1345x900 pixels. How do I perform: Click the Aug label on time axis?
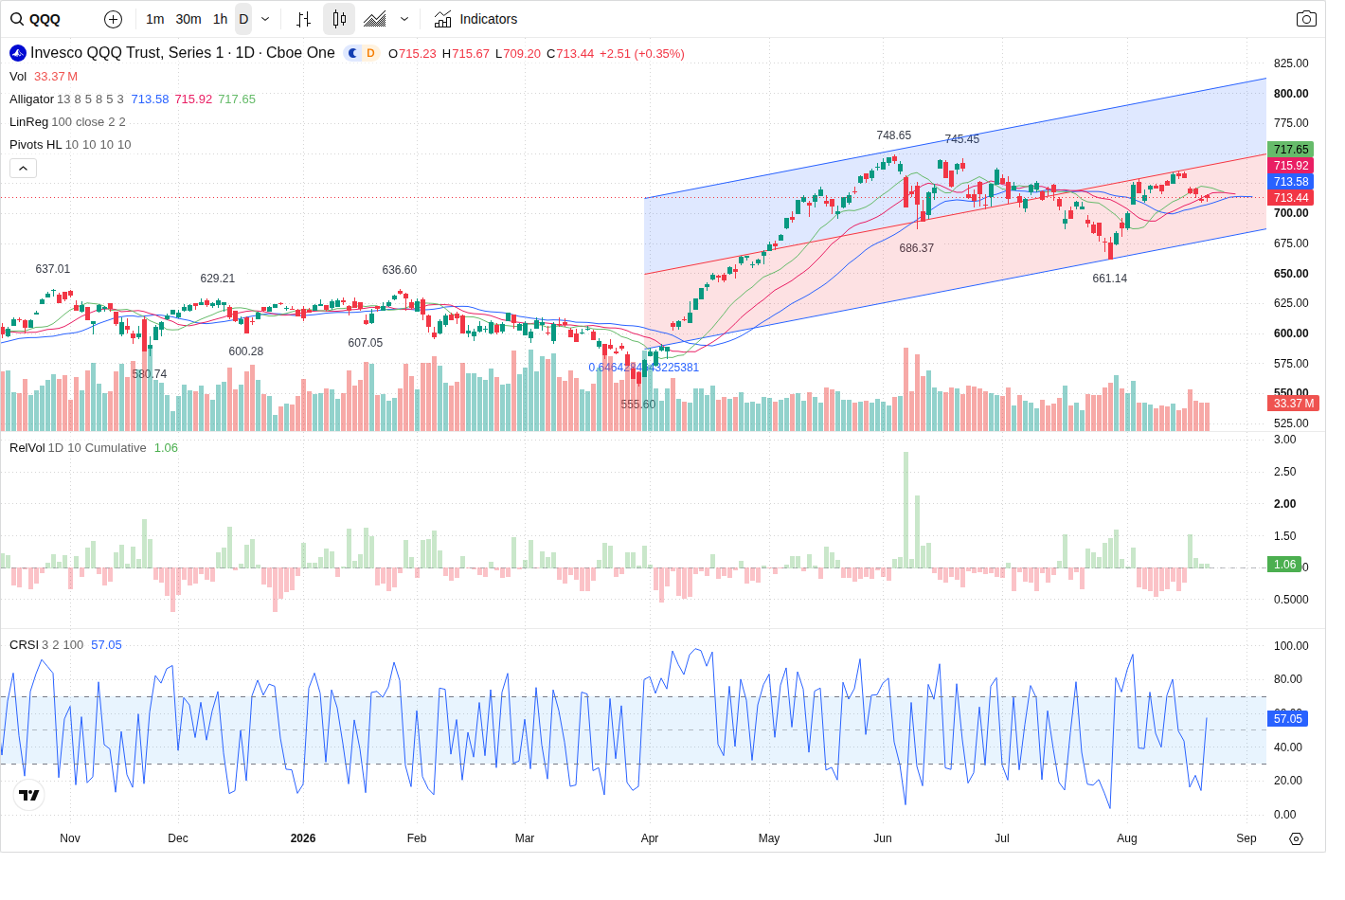click(1127, 838)
